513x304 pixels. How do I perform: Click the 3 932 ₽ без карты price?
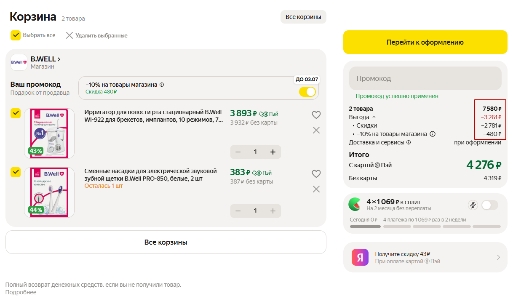click(254, 123)
